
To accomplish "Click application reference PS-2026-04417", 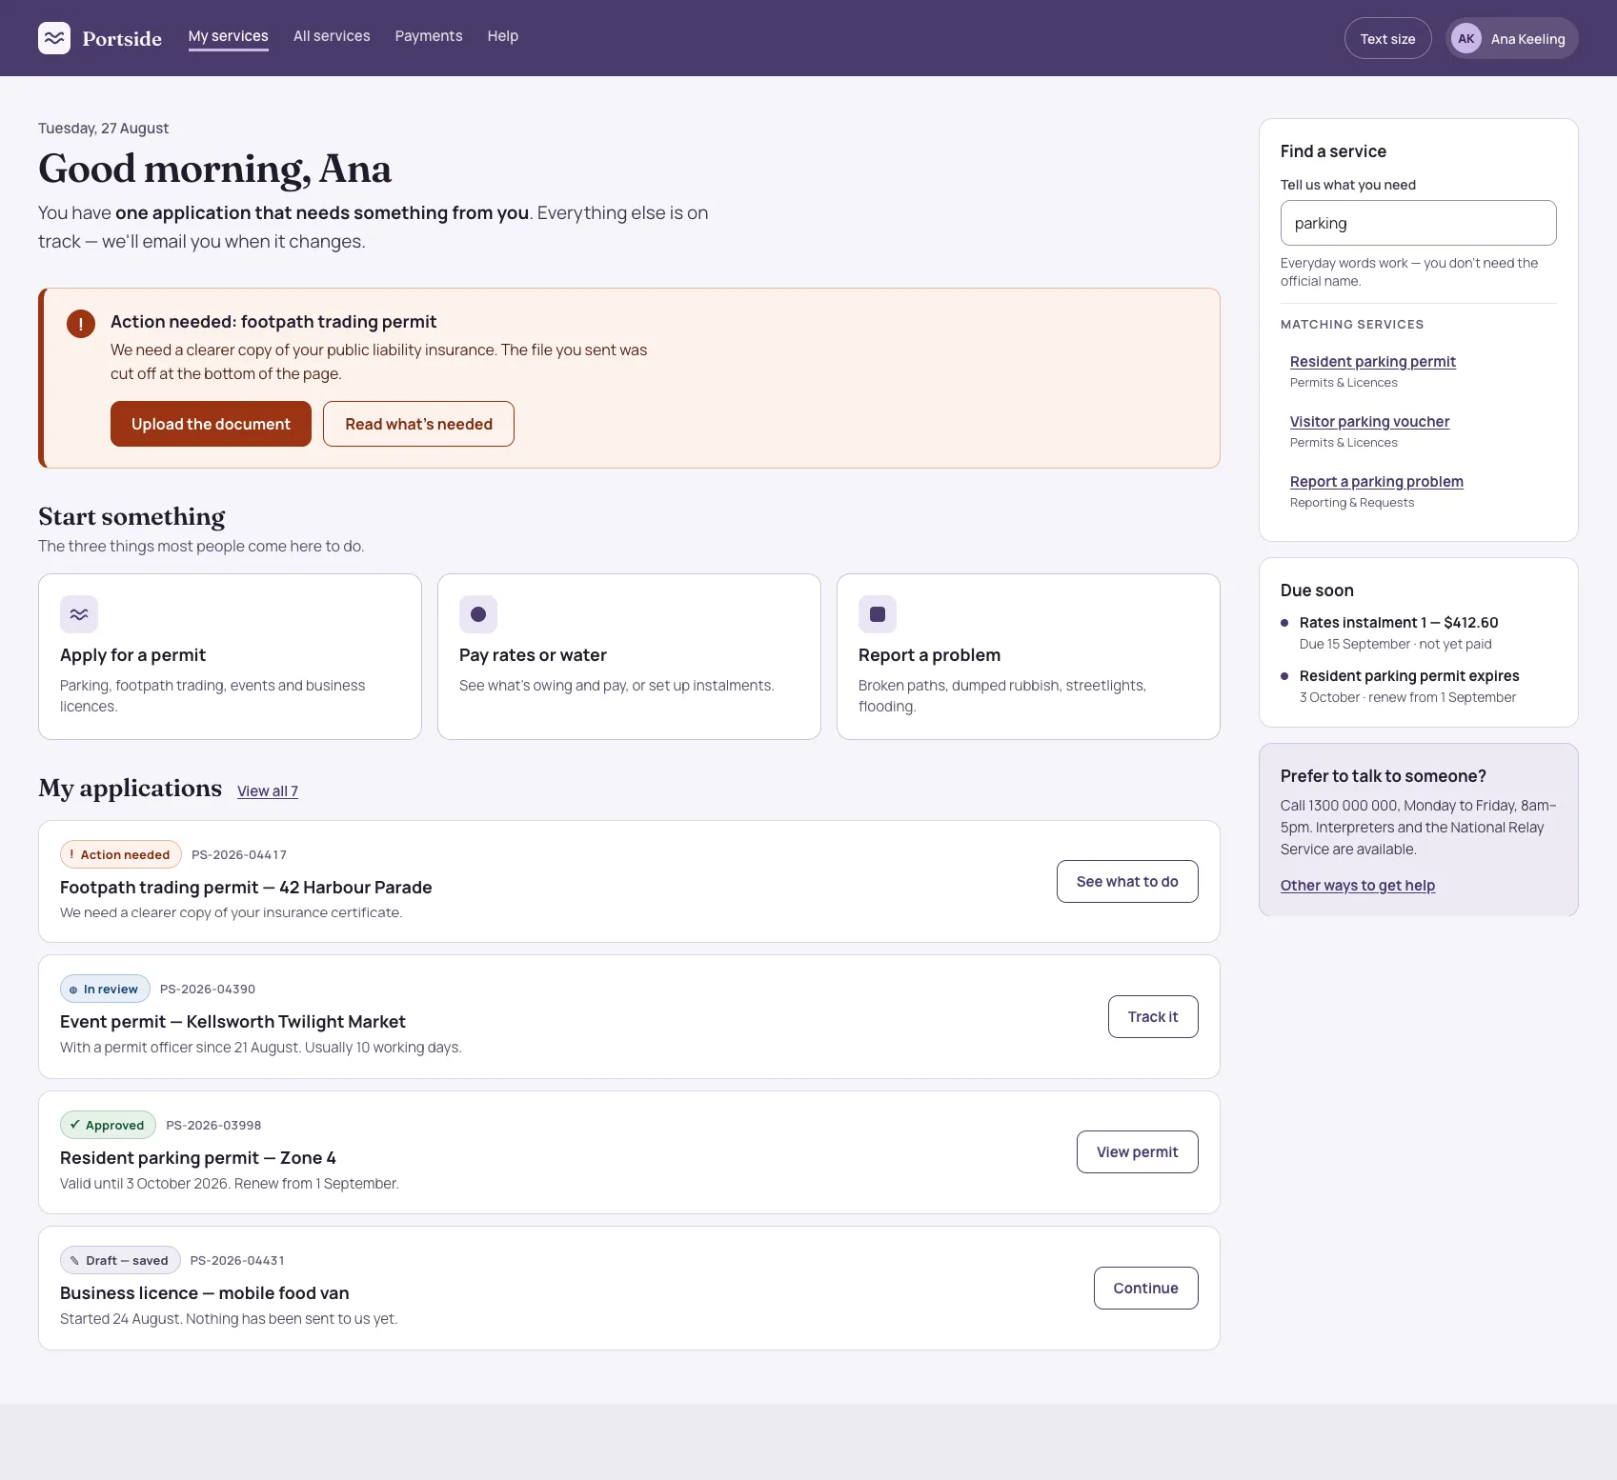I will [x=239, y=855].
